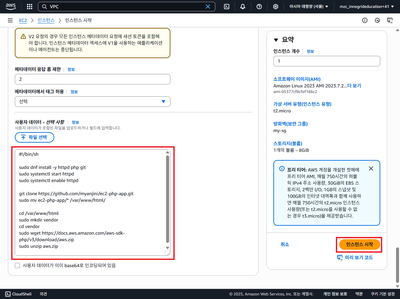Screen dimensions: 400x299
Task: Click the search magnifier icon
Action: (x=44, y=7)
